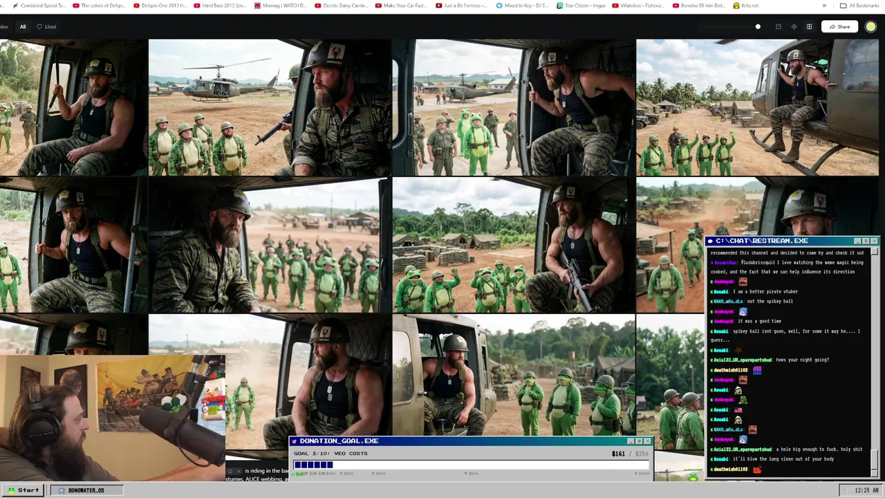
Task: Open thumbnail of soldier holding rifle over camp
Action: (514, 245)
